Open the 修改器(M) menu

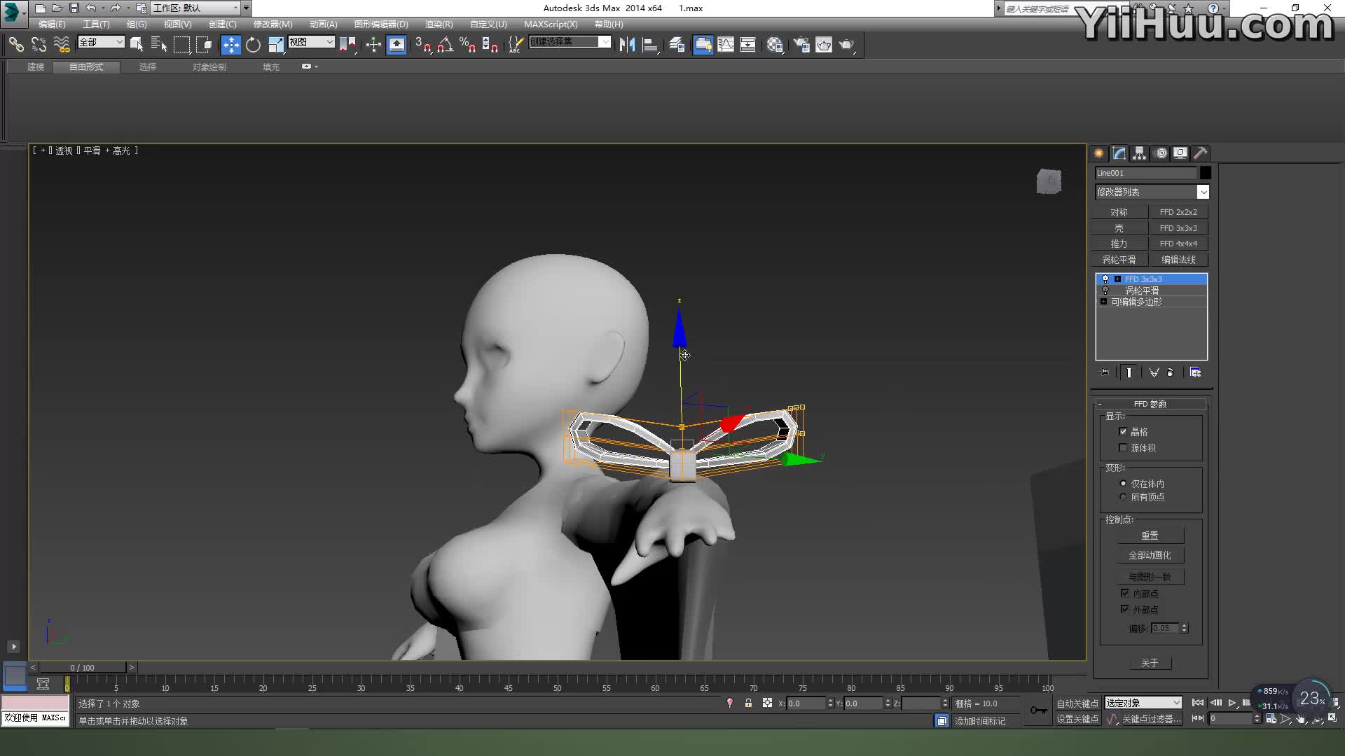point(273,24)
